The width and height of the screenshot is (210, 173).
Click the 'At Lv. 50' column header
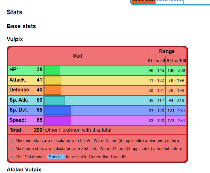[x=156, y=60]
